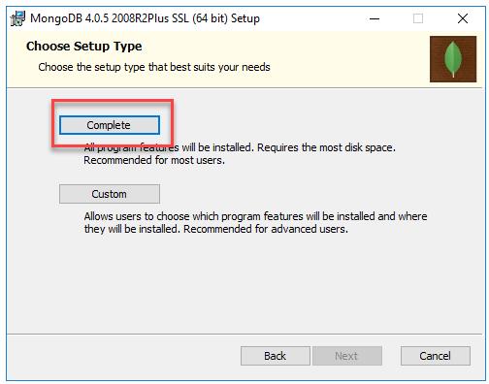
Task: Click the MongoDB 4.0.5 Setup title text
Action: tap(145, 18)
